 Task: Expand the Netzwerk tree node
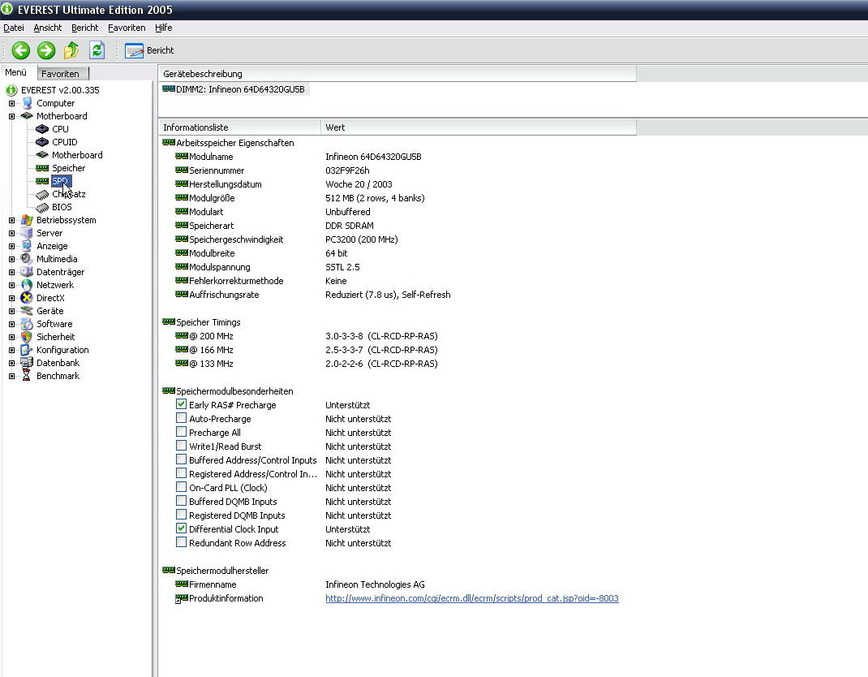(11, 285)
